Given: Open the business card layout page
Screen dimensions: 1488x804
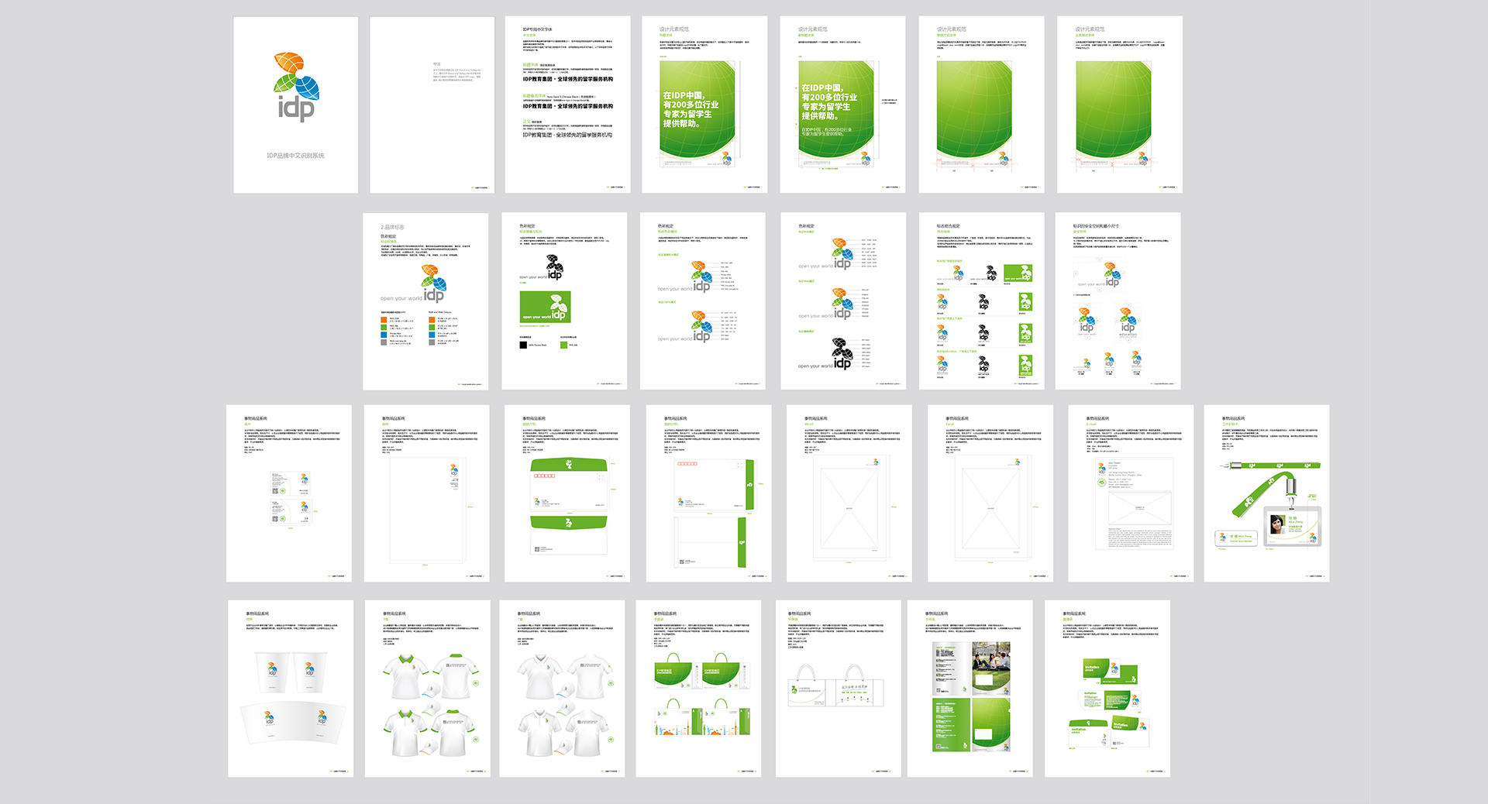Looking at the screenshot, I should point(288,493).
